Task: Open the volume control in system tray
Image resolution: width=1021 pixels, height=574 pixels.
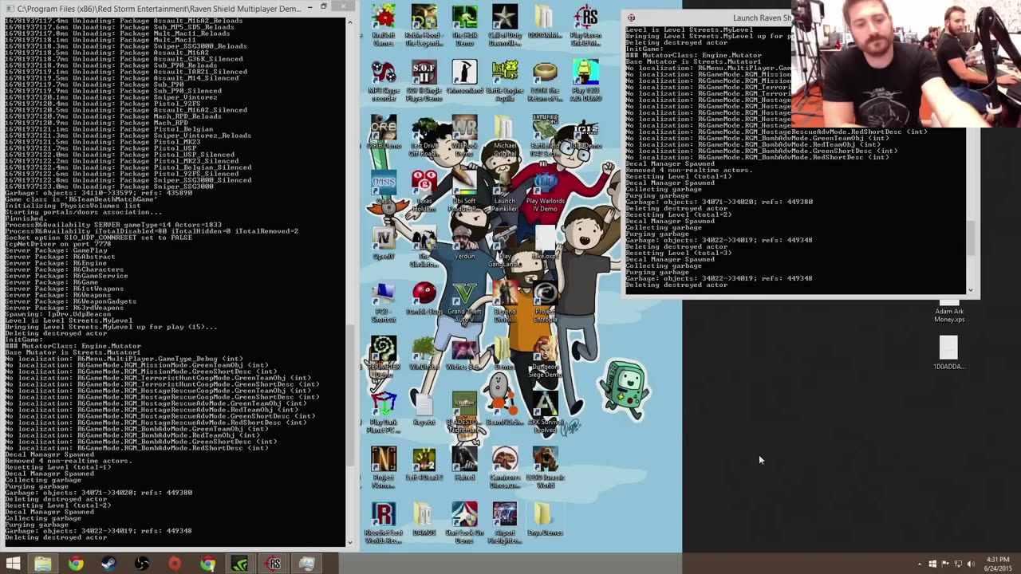Action: pos(972,564)
